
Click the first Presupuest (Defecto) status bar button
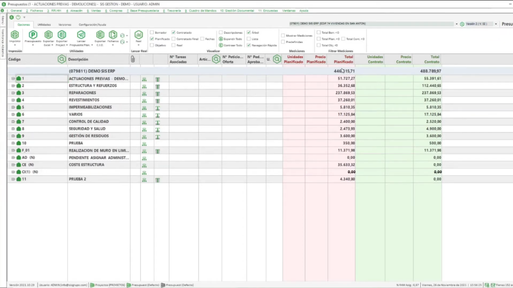[143, 285]
